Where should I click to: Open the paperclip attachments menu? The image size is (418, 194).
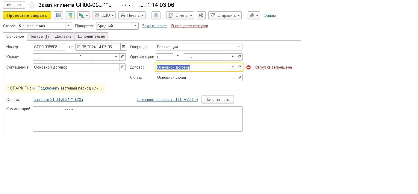click(x=254, y=16)
